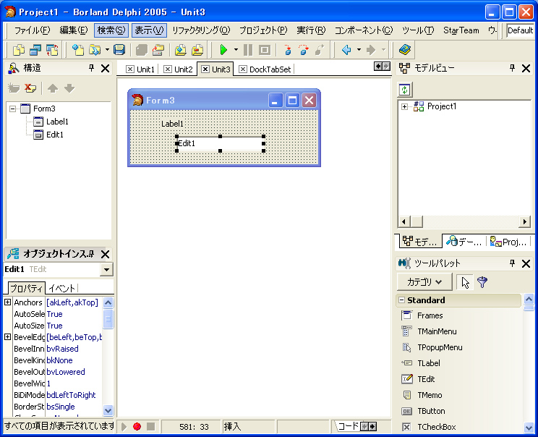Click Remove File from Project icon
The image size is (538, 437).
(x=197, y=50)
